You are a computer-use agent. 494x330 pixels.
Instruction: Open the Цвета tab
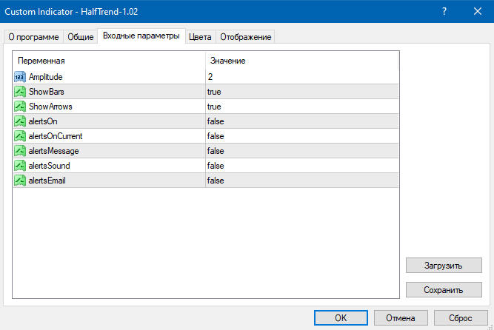200,37
